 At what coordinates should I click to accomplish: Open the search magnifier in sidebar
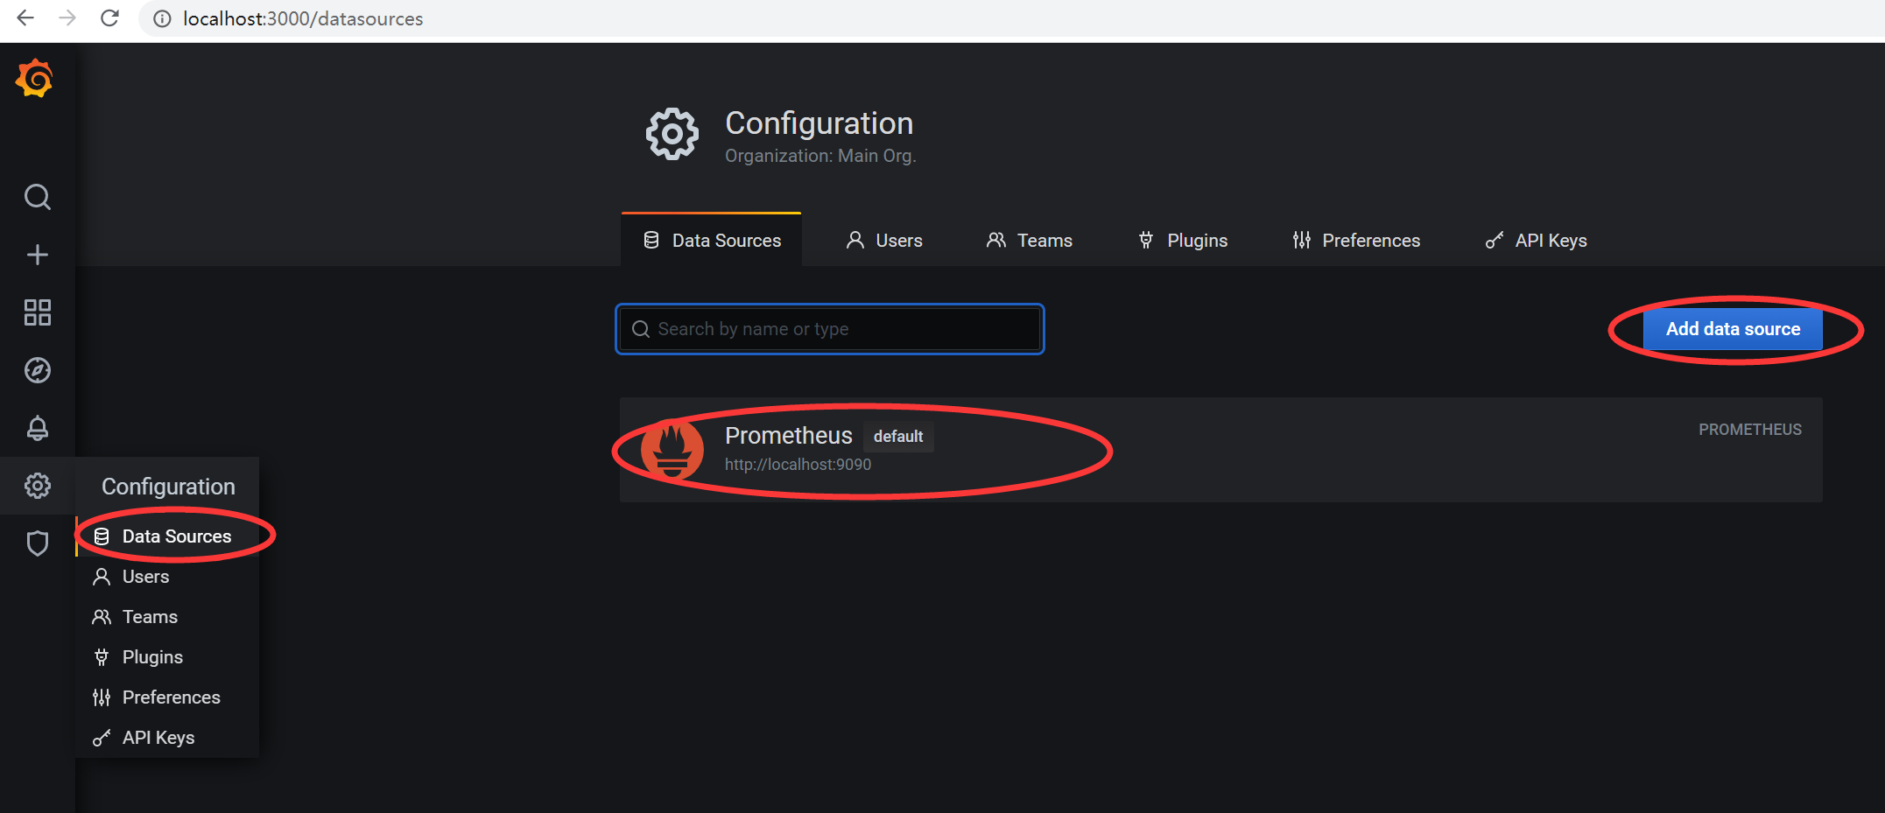37,197
